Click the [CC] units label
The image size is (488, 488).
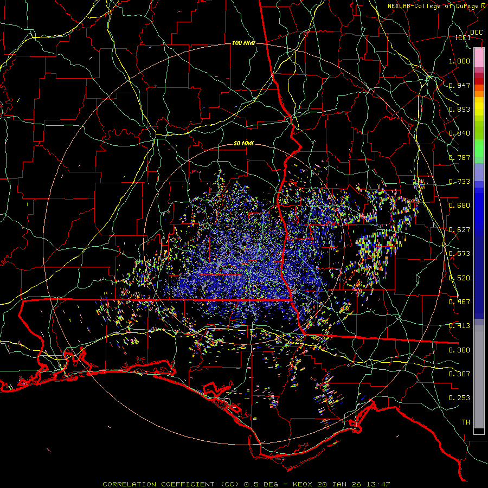pos(463,37)
